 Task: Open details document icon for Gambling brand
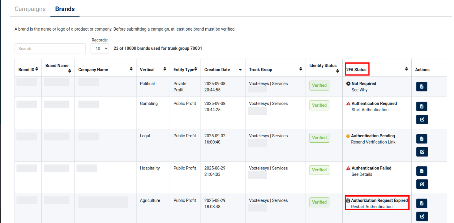[x=422, y=106]
